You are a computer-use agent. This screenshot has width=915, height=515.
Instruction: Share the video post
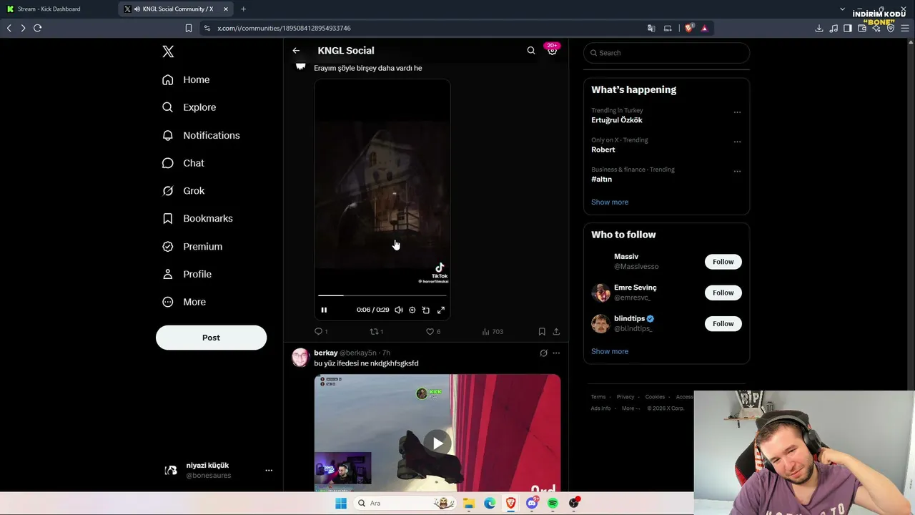pyautogui.click(x=556, y=332)
